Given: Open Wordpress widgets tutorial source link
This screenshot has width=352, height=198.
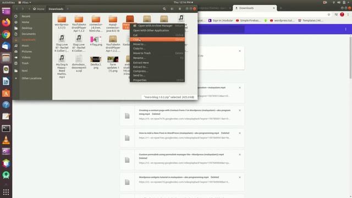Looking at the screenshot, I should pos(184,182).
